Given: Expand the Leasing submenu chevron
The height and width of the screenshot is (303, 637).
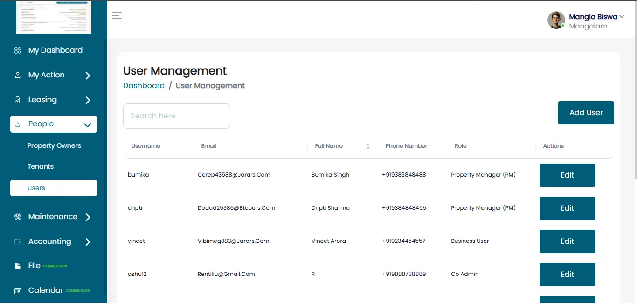Looking at the screenshot, I should [88, 100].
